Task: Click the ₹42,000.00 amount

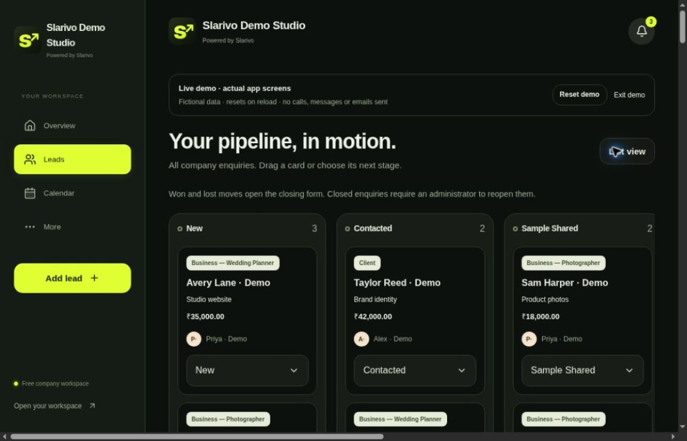Action: (373, 316)
